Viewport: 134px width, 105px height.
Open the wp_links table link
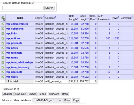12,34
